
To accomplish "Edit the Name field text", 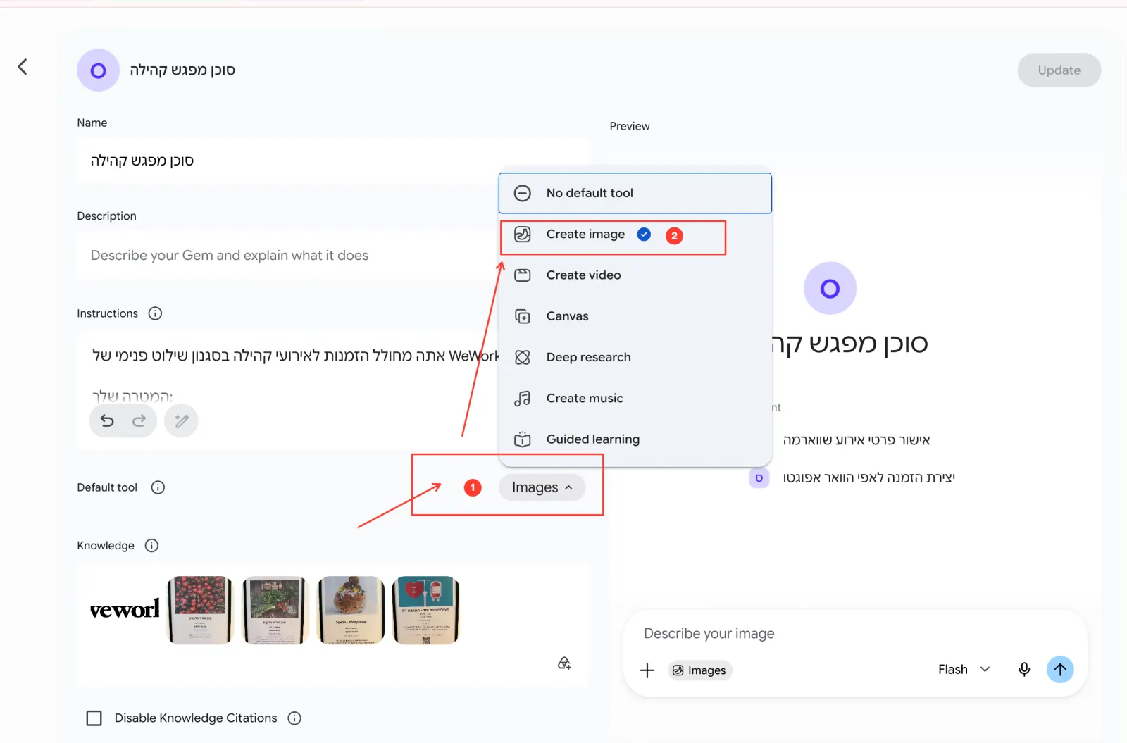I will coord(331,161).
